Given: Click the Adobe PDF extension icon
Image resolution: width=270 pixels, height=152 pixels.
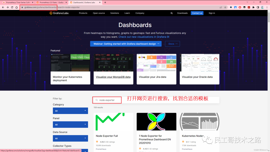Looking at the screenshot, I should (249, 7).
